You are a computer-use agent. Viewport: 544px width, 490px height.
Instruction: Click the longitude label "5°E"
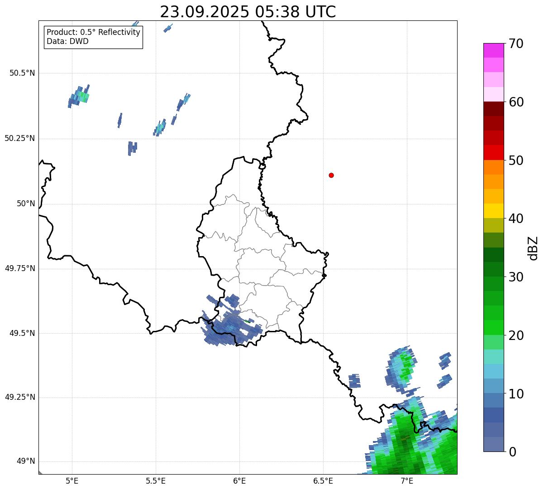72,480
